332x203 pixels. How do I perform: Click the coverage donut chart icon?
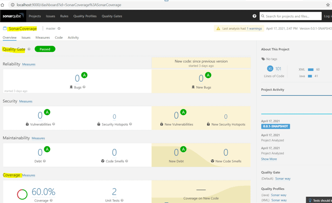pos(22,194)
